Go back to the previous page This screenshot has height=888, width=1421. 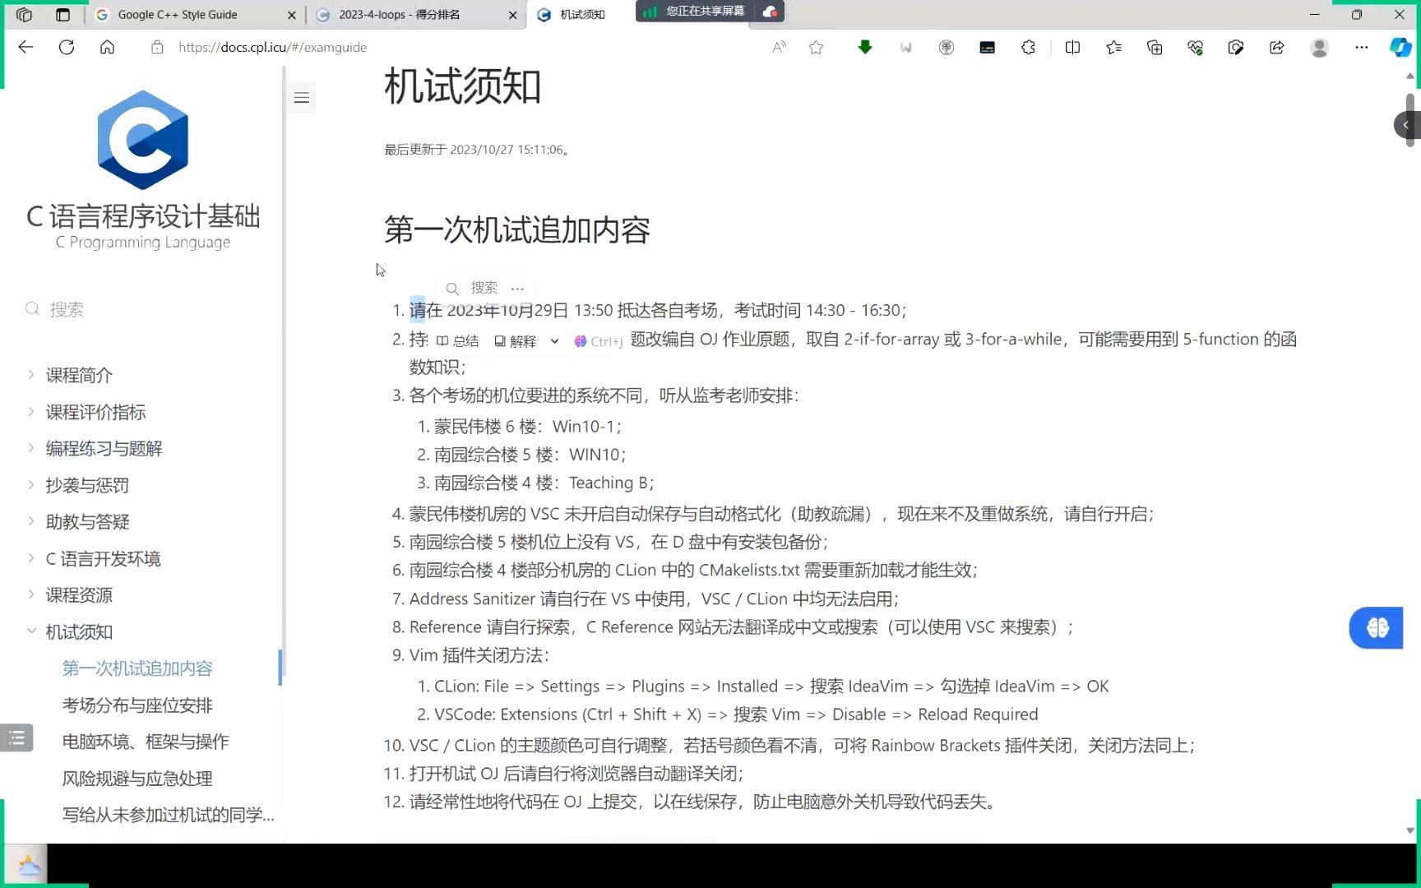[25, 47]
